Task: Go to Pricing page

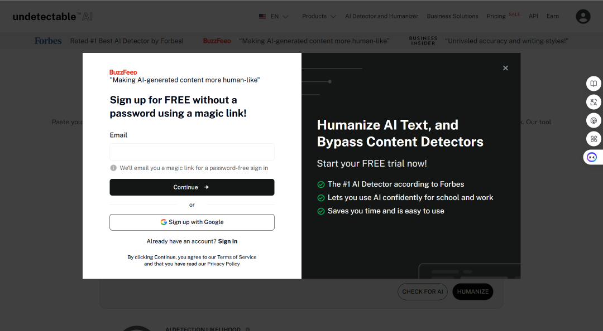Action: 496,16
